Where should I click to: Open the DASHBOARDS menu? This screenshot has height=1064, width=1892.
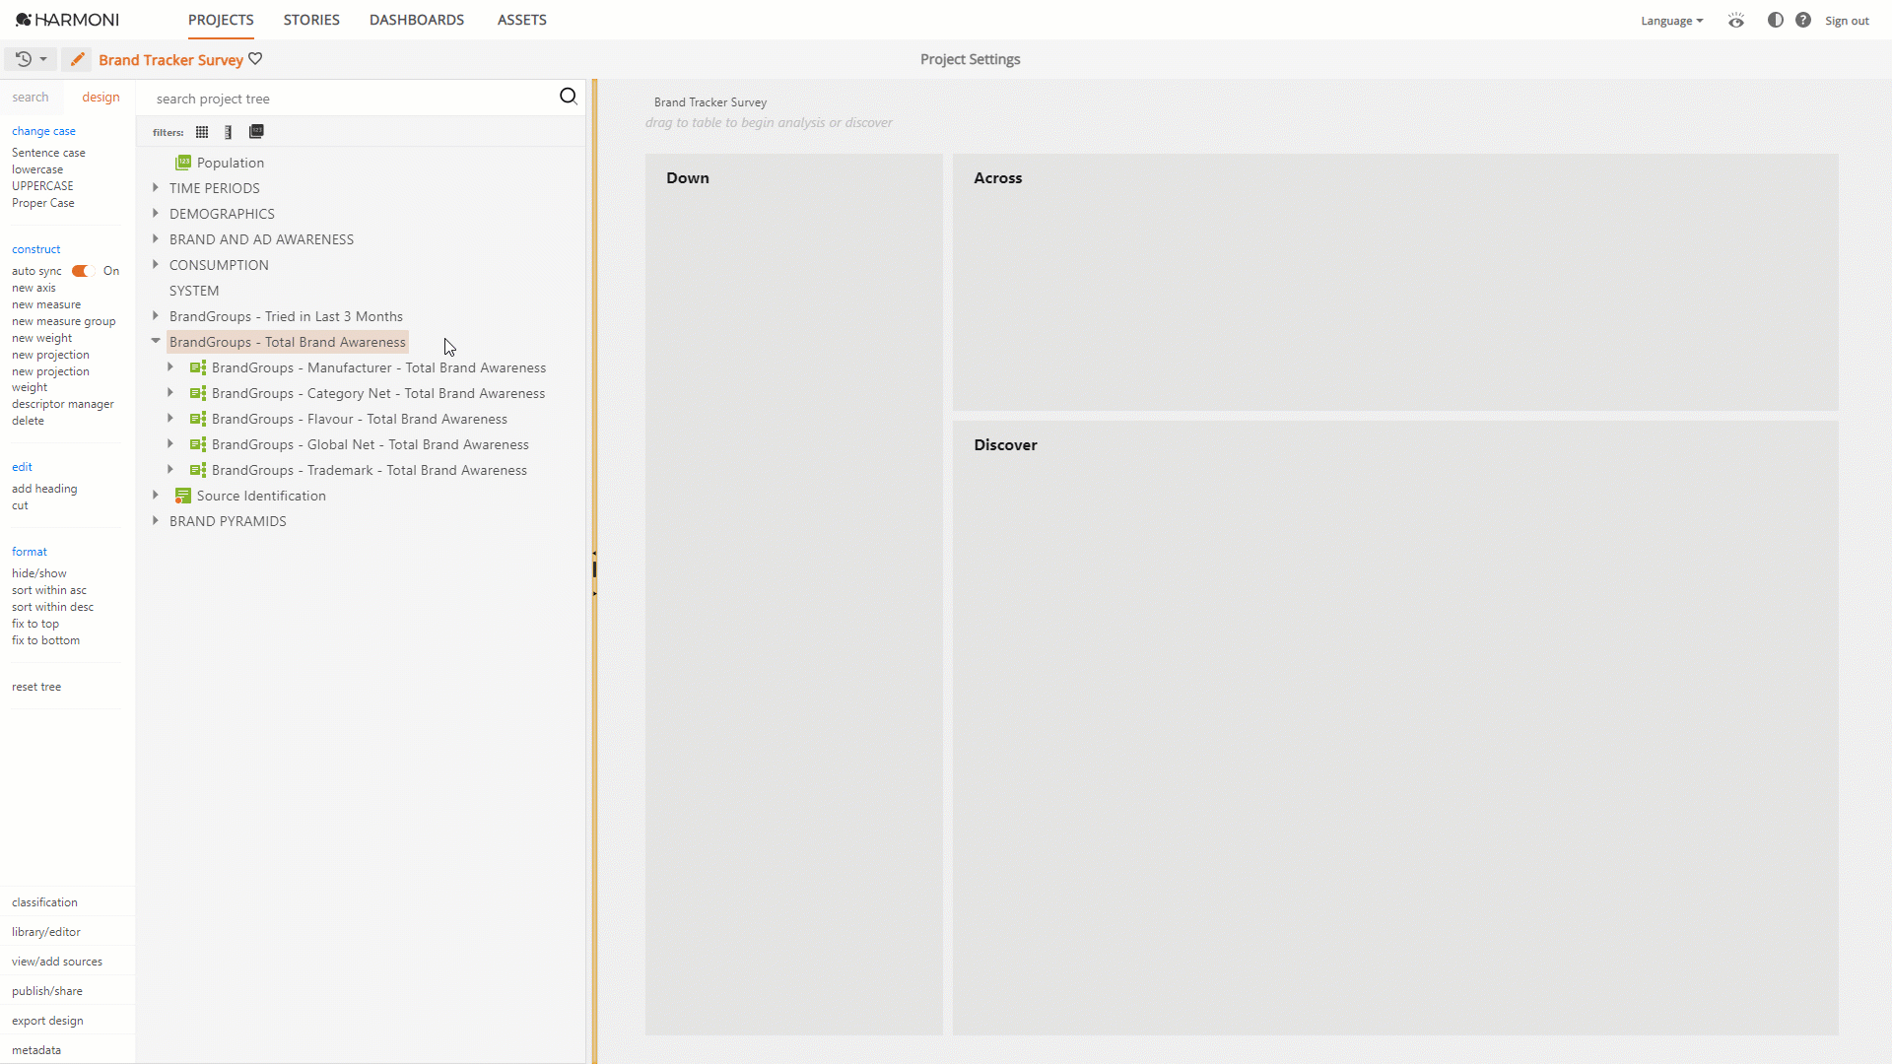[x=417, y=20]
